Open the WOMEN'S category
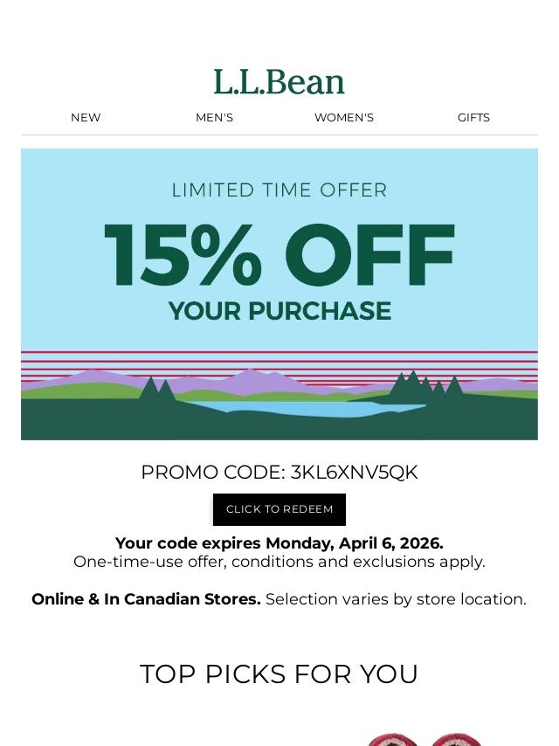 343,117
